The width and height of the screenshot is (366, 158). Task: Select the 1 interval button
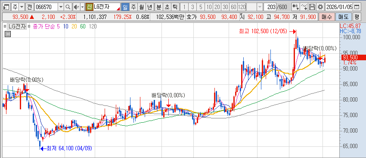point(184,7)
